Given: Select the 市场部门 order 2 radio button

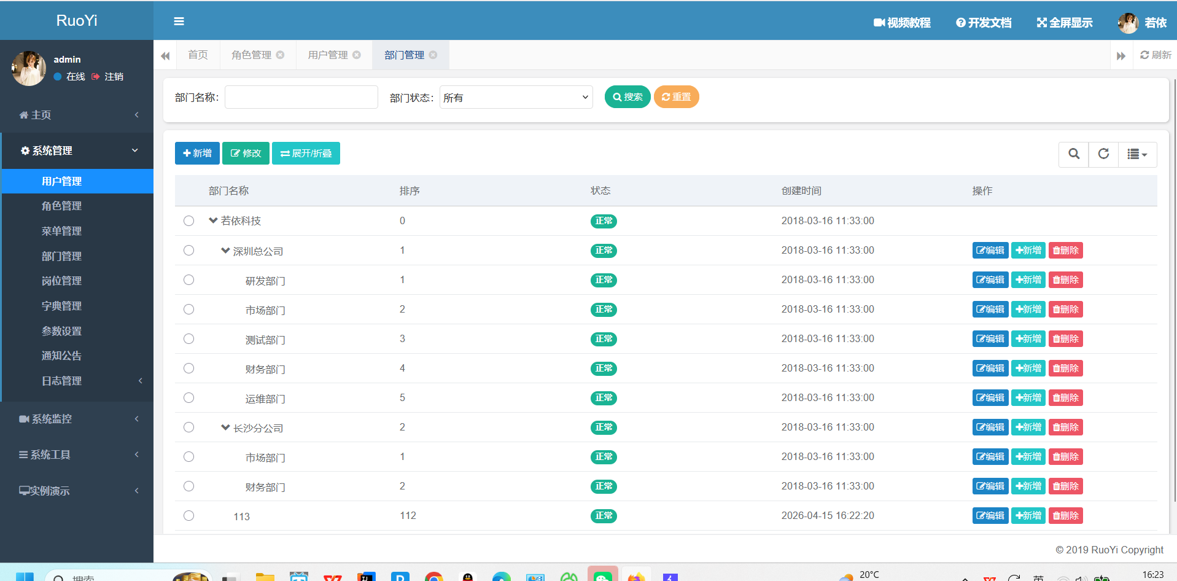Looking at the screenshot, I should pyautogui.click(x=188, y=310).
